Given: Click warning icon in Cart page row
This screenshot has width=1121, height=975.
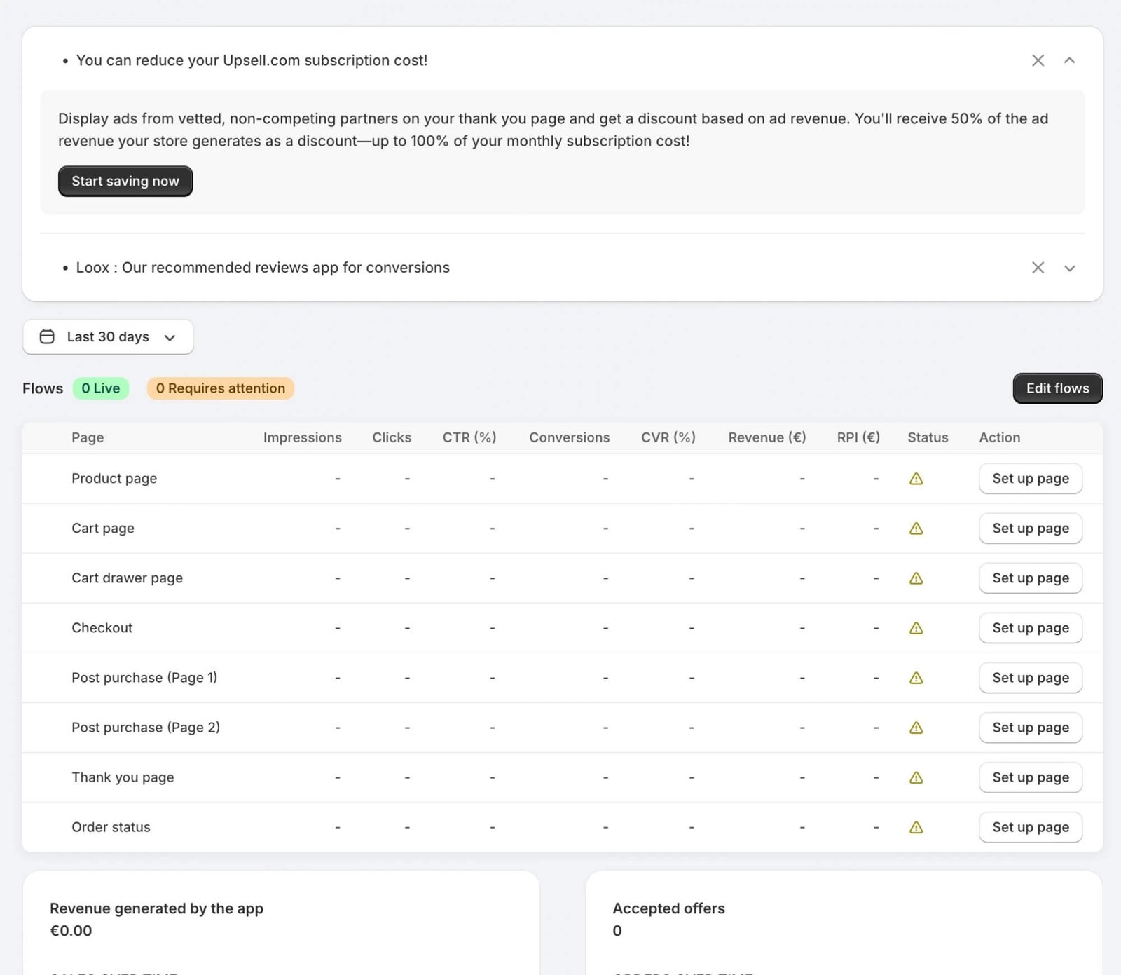Looking at the screenshot, I should coord(916,529).
